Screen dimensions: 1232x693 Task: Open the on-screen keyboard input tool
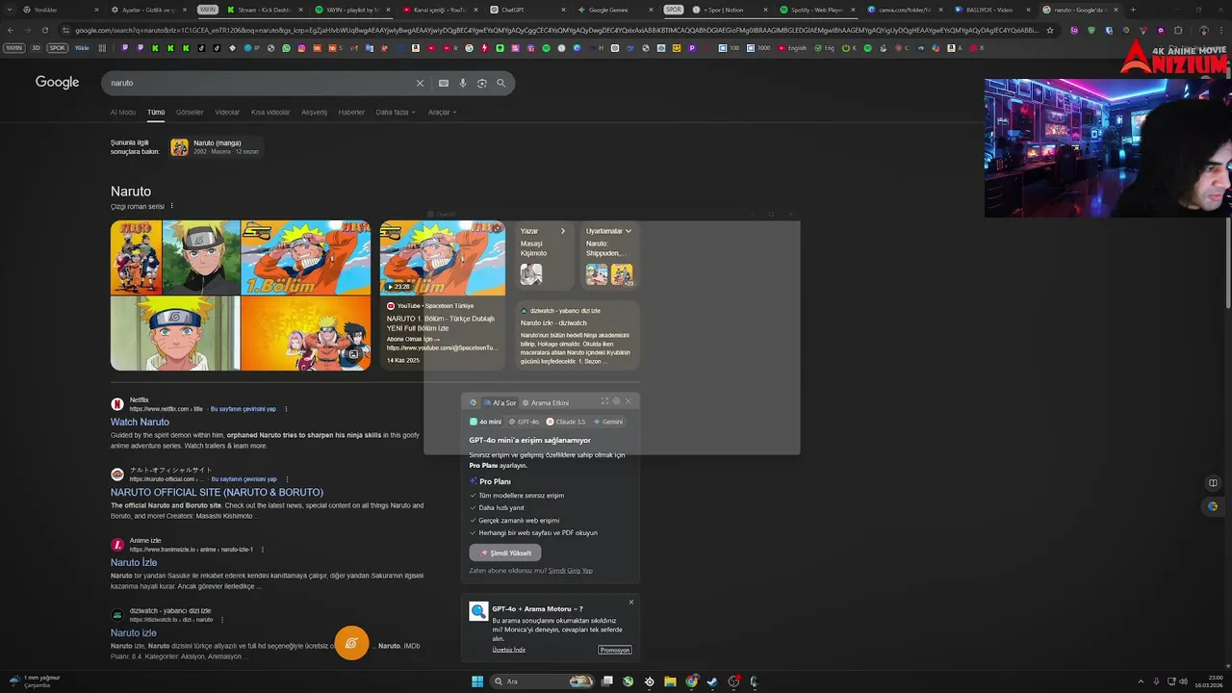point(444,83)
